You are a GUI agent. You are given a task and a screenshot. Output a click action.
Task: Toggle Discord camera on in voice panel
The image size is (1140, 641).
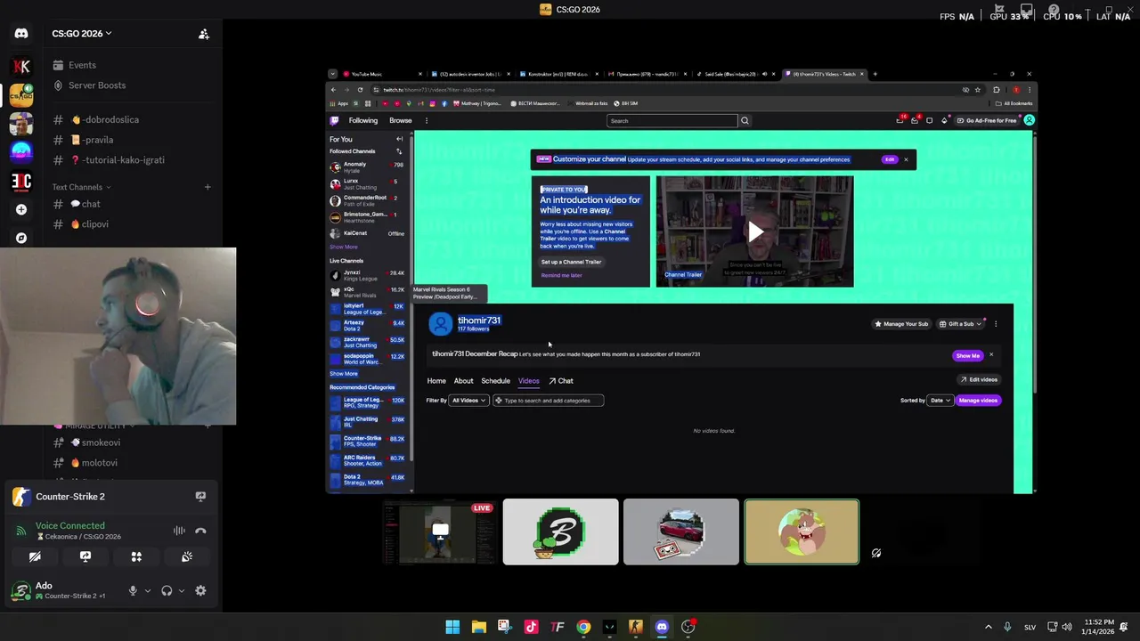[35, 556]
